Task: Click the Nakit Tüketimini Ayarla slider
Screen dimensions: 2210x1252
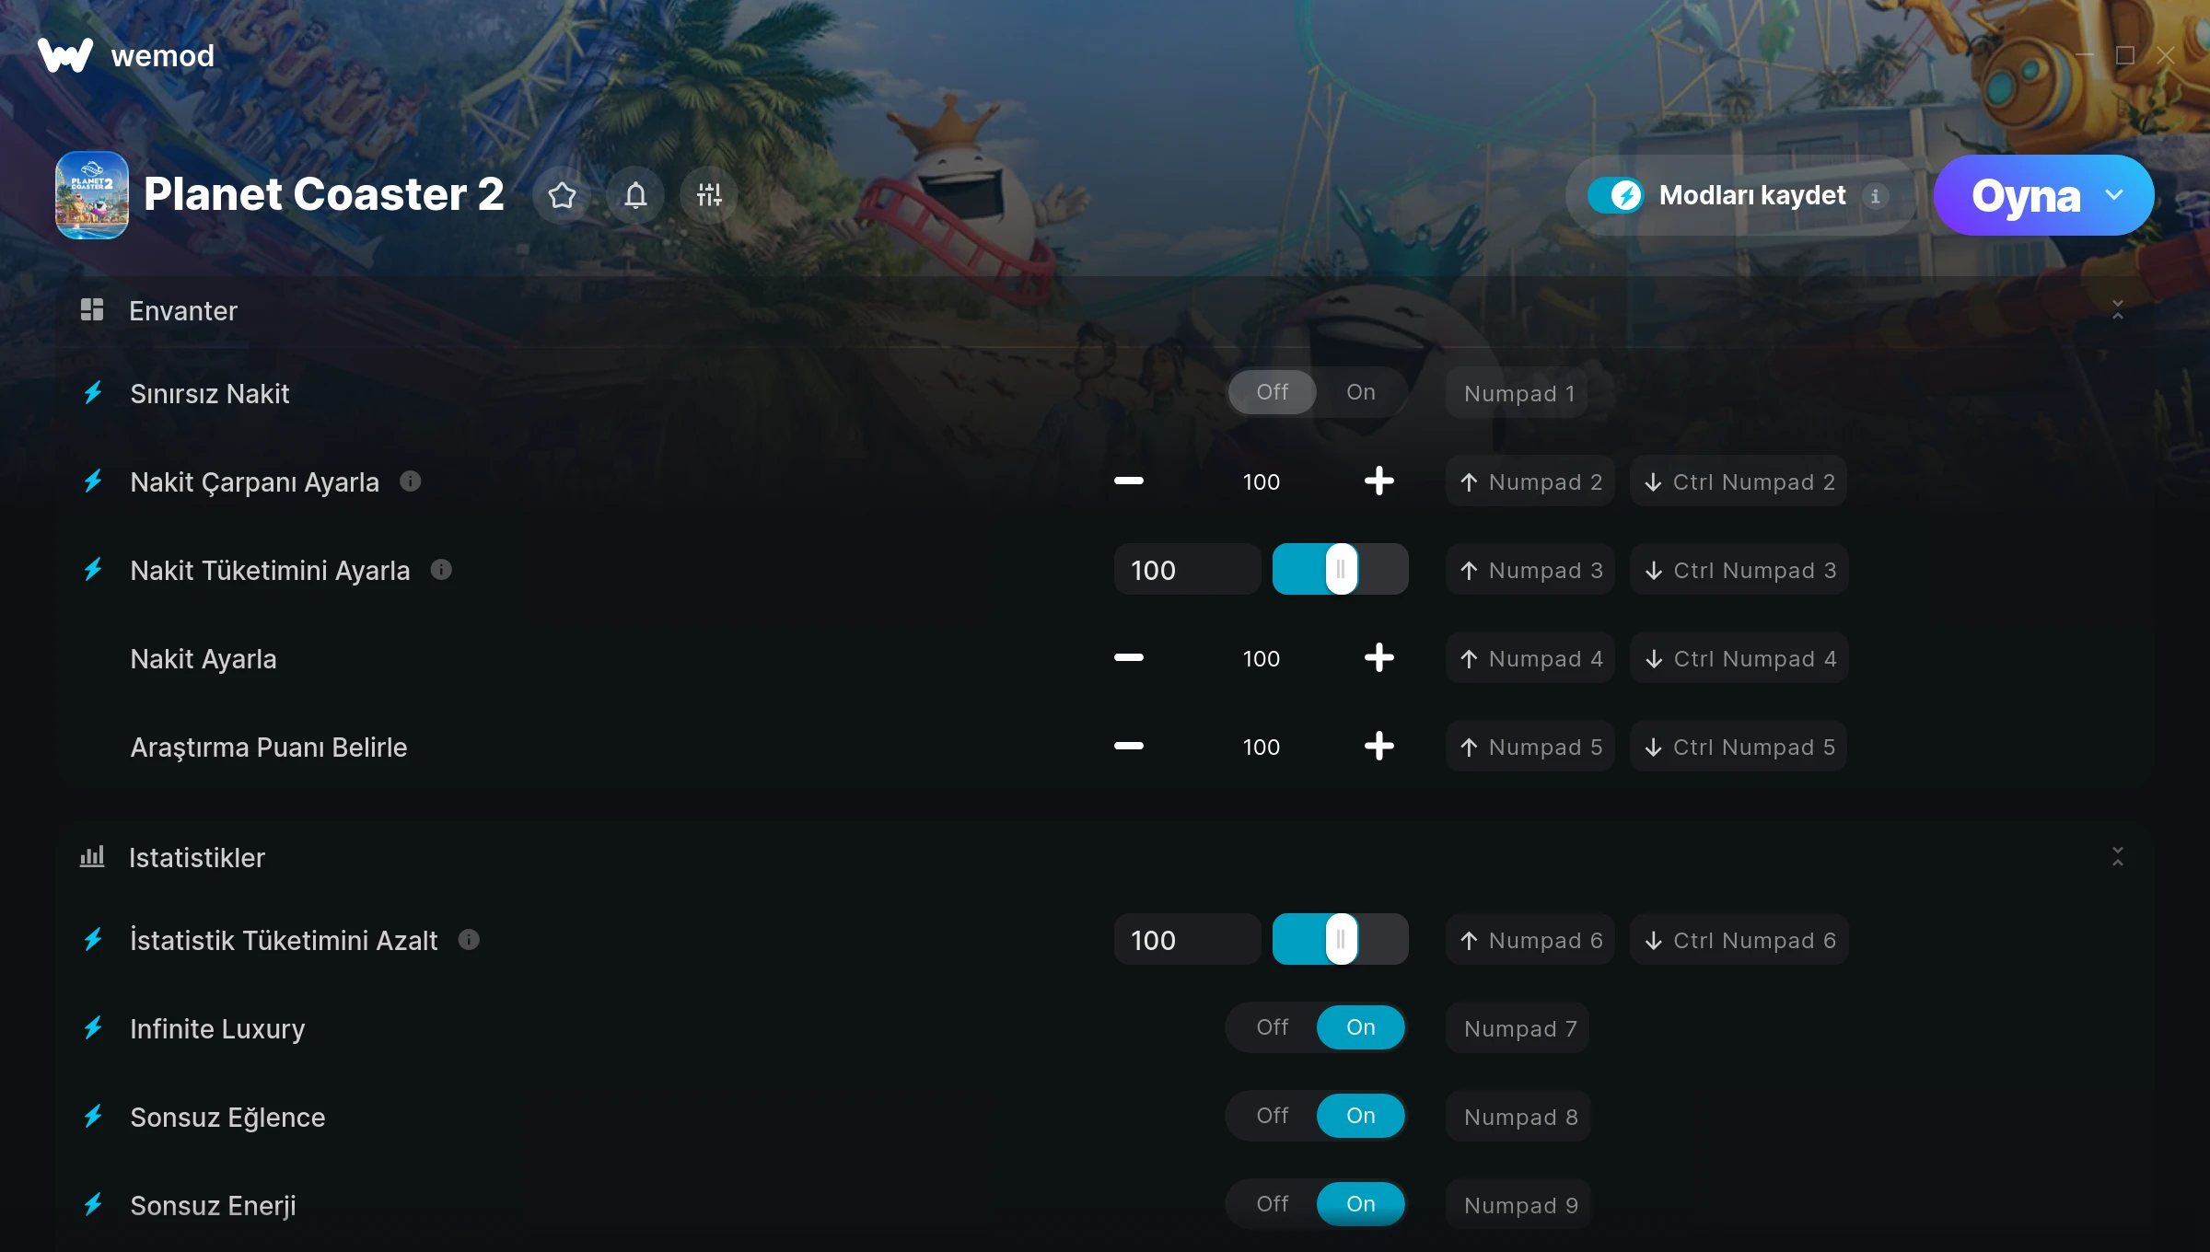Action: tap(1341, 570)
